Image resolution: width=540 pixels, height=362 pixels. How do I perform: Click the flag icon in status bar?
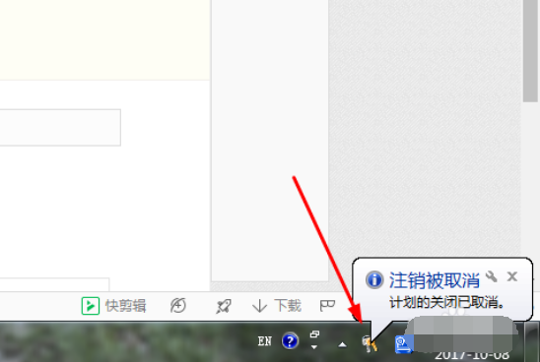tap(327, 305)
